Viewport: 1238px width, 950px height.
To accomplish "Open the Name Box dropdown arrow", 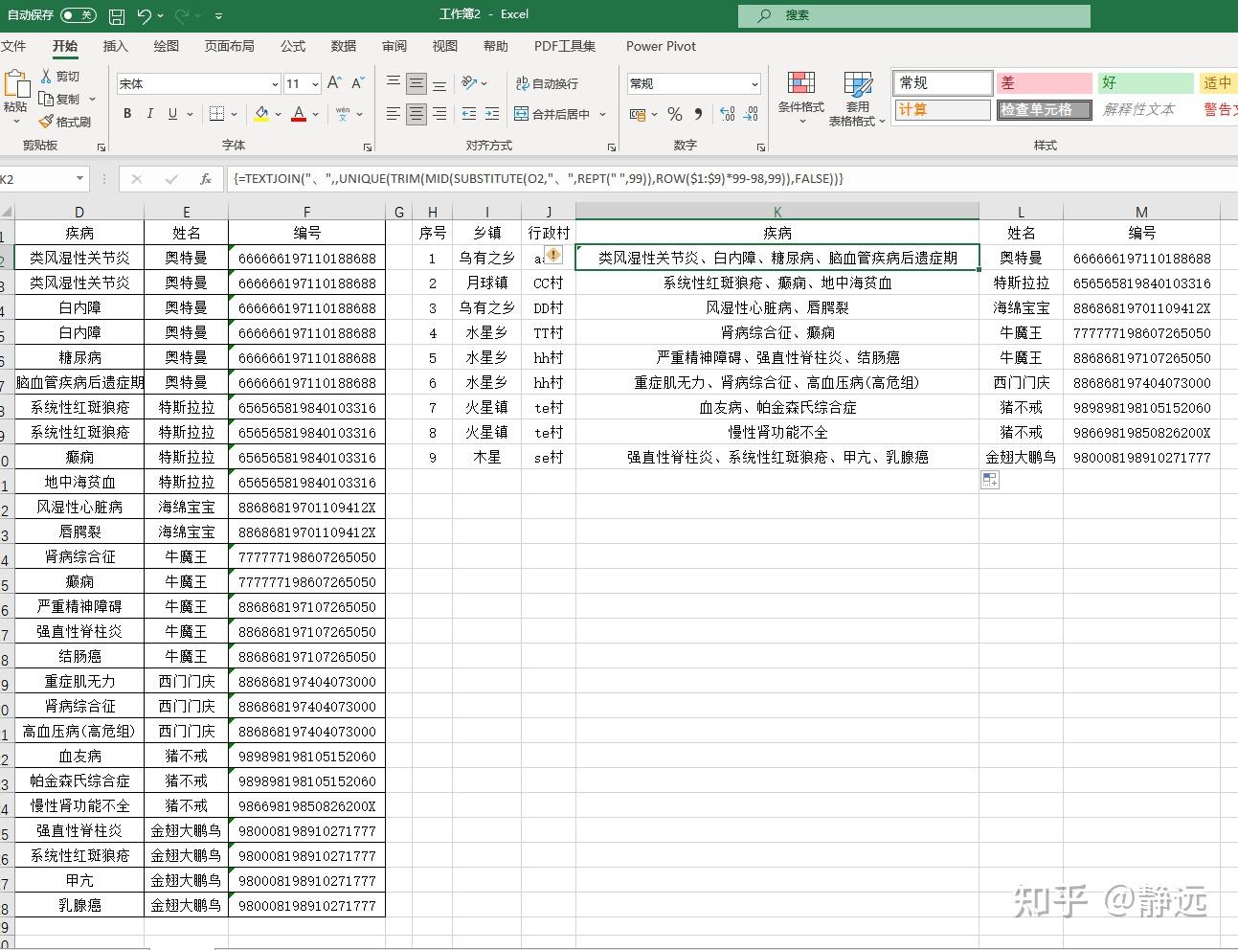I will pyautogui.click(x=79, y=179).
